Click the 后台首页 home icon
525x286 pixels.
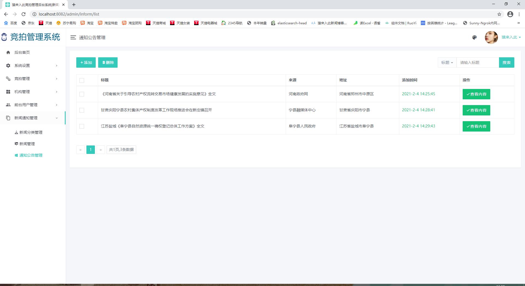point(8,52)
